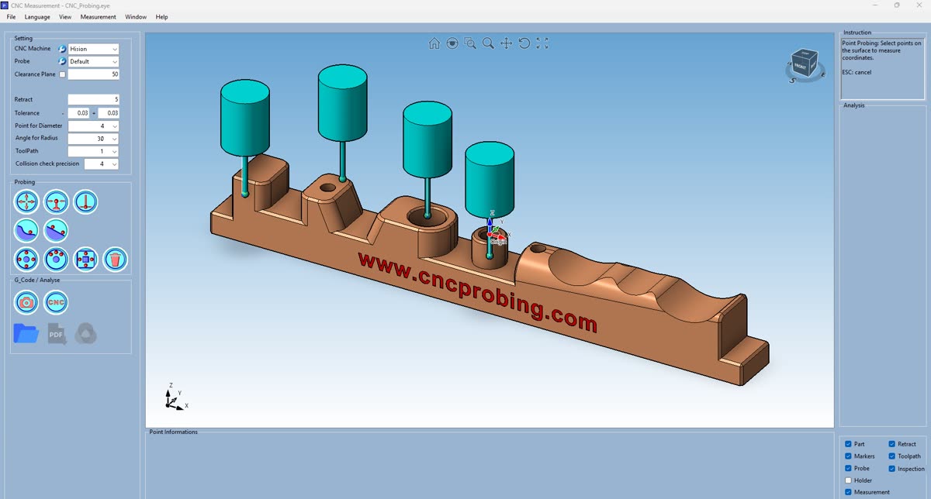Click the camera snapshot icon
Image resolution: width=931 pixels, height=499 pixels.
click(x=27, y=302)
